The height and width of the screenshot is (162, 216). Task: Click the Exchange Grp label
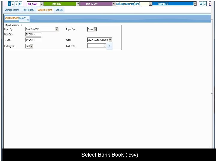pyautogui.click(x=10, y=46)
